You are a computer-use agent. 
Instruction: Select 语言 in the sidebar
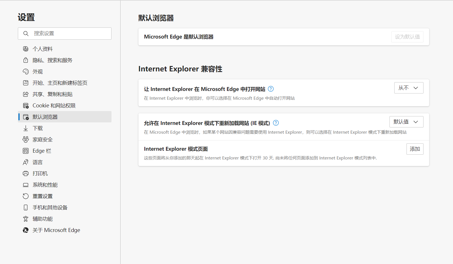(65, 162)
